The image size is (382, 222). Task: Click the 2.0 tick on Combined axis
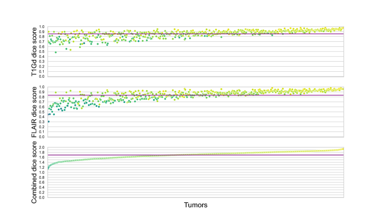pyautogui.click(x=42, y=148)
